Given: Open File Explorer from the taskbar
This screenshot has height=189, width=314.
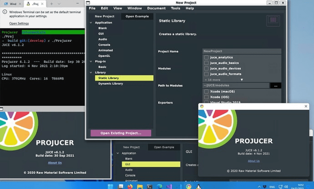Looking at the screenshot, I should click(x=140, y=186).
